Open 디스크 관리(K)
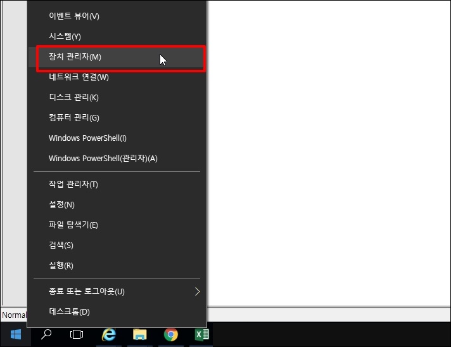 pos(117,97)
